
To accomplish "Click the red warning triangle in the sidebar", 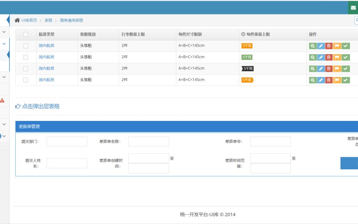I will (2, 100).
